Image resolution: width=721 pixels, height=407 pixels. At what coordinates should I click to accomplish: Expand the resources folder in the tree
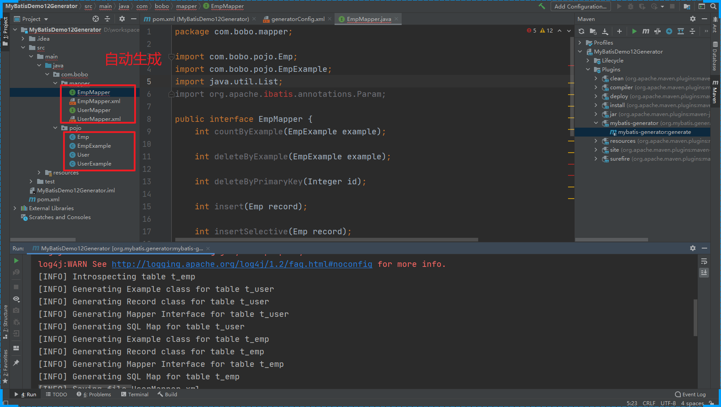point(39,173)
